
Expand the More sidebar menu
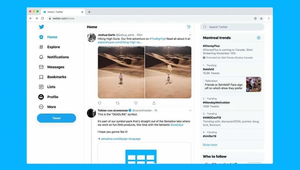point(51,107)
